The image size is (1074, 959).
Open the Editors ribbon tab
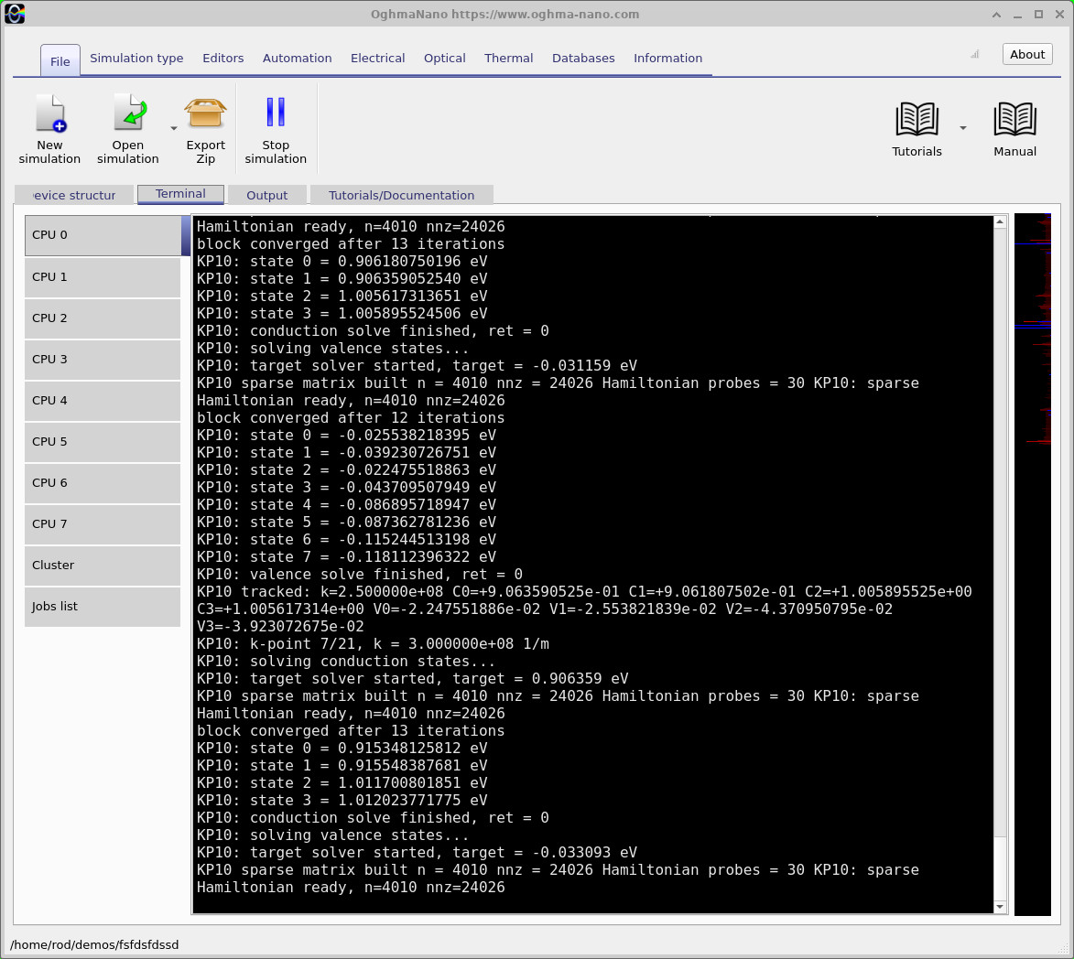point(222,59)
